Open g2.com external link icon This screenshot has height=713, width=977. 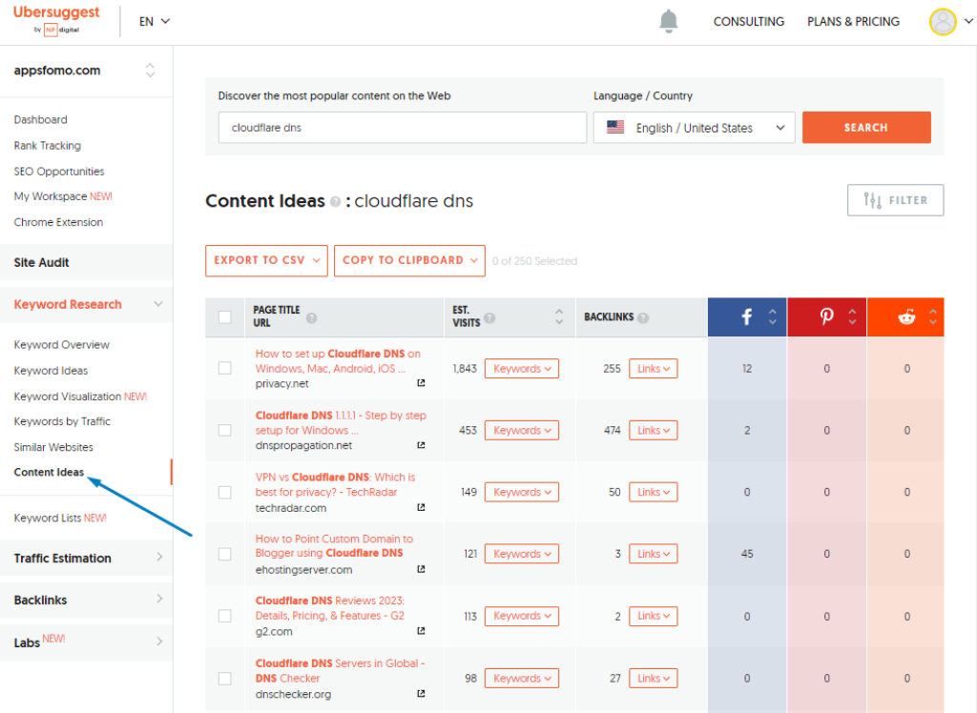tap(421, 631)
